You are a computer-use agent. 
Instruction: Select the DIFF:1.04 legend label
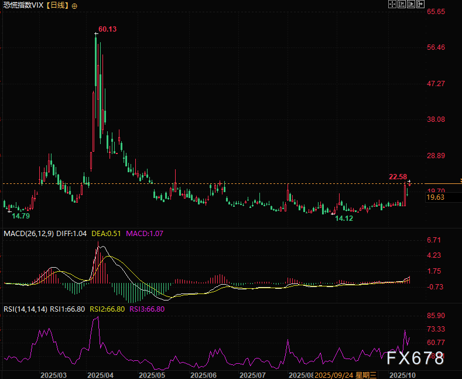pyautogui.click(x=71, y=234)
